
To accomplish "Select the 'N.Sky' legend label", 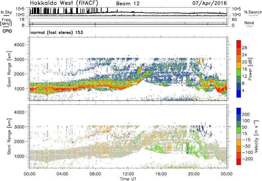I will click(6, 12).
